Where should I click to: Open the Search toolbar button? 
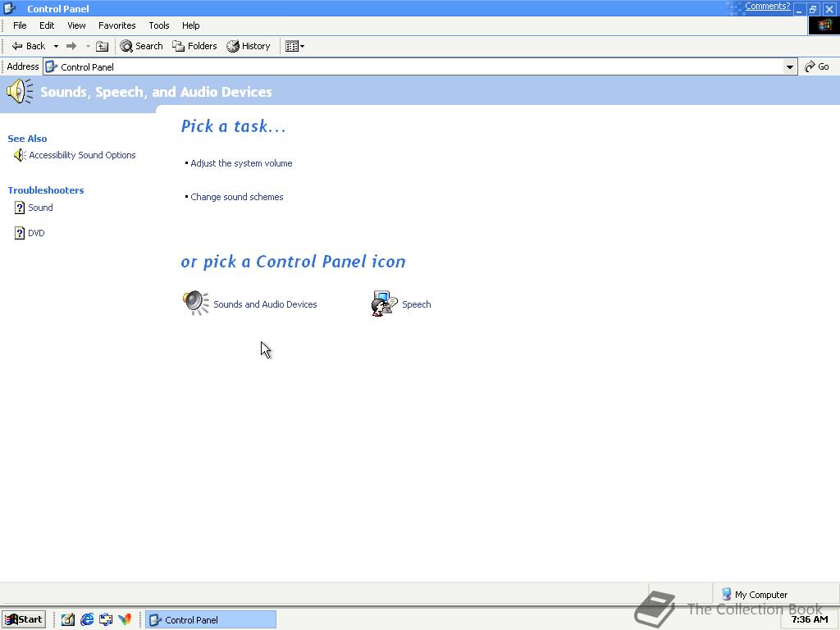(141, 46)
